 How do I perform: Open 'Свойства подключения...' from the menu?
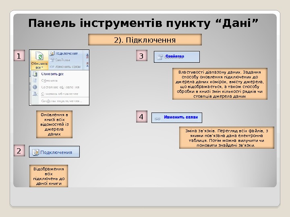(x=62, y=101)
